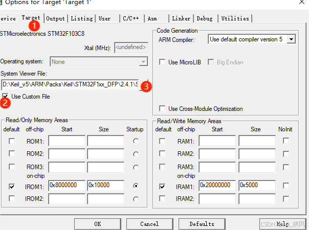Close the Options for Target dialog

click(302, 3)
